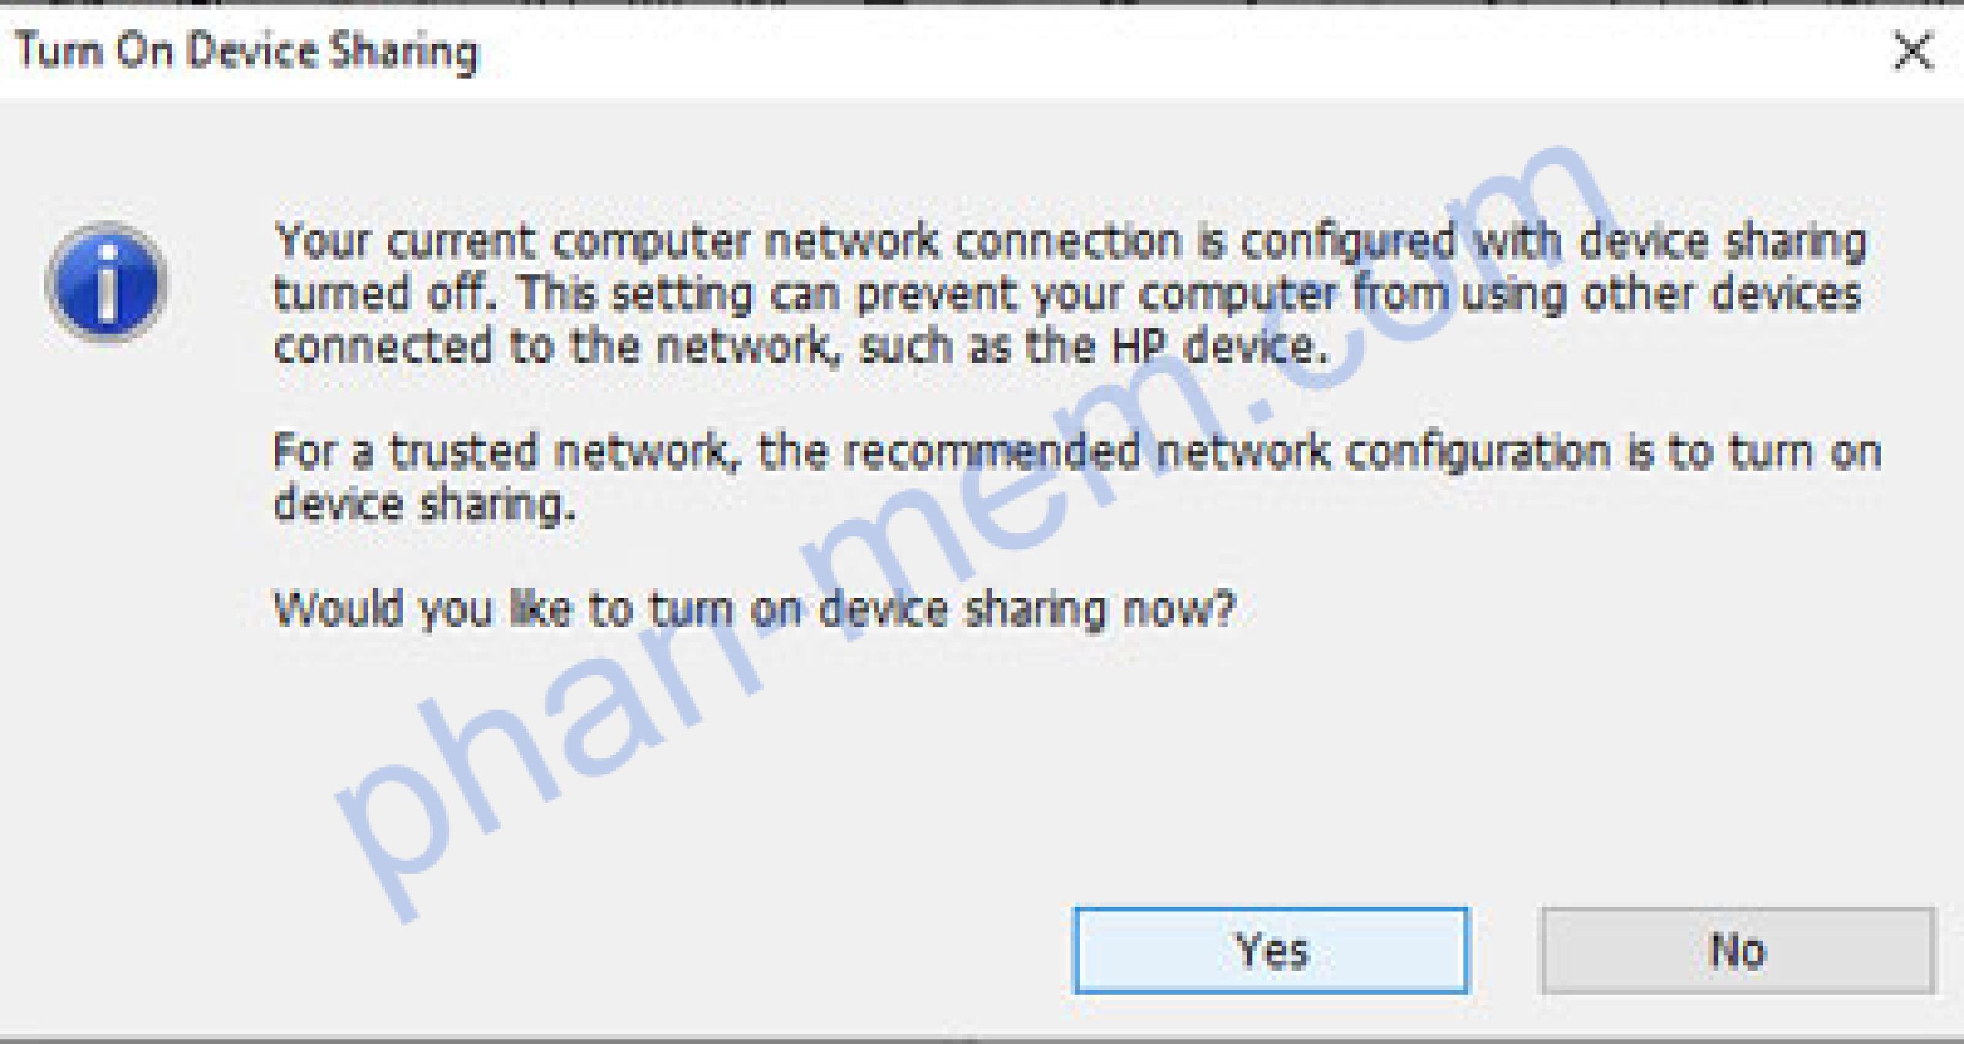Image resolution: width=1964 pixels, height=1044 pixels.
Task: Click the line starting "For a trusted network"
Action: [1077, 452]
